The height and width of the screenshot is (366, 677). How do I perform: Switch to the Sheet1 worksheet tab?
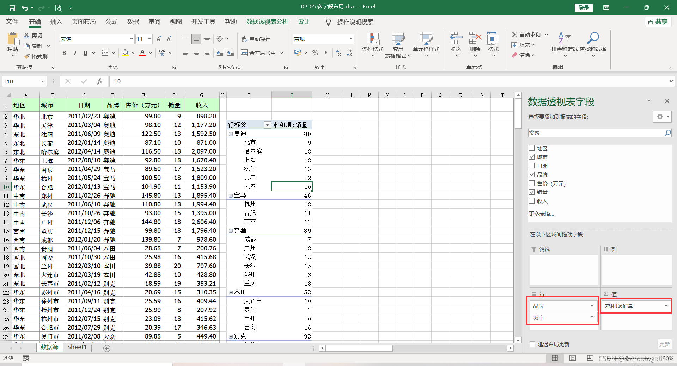click(x=77, y=347)
